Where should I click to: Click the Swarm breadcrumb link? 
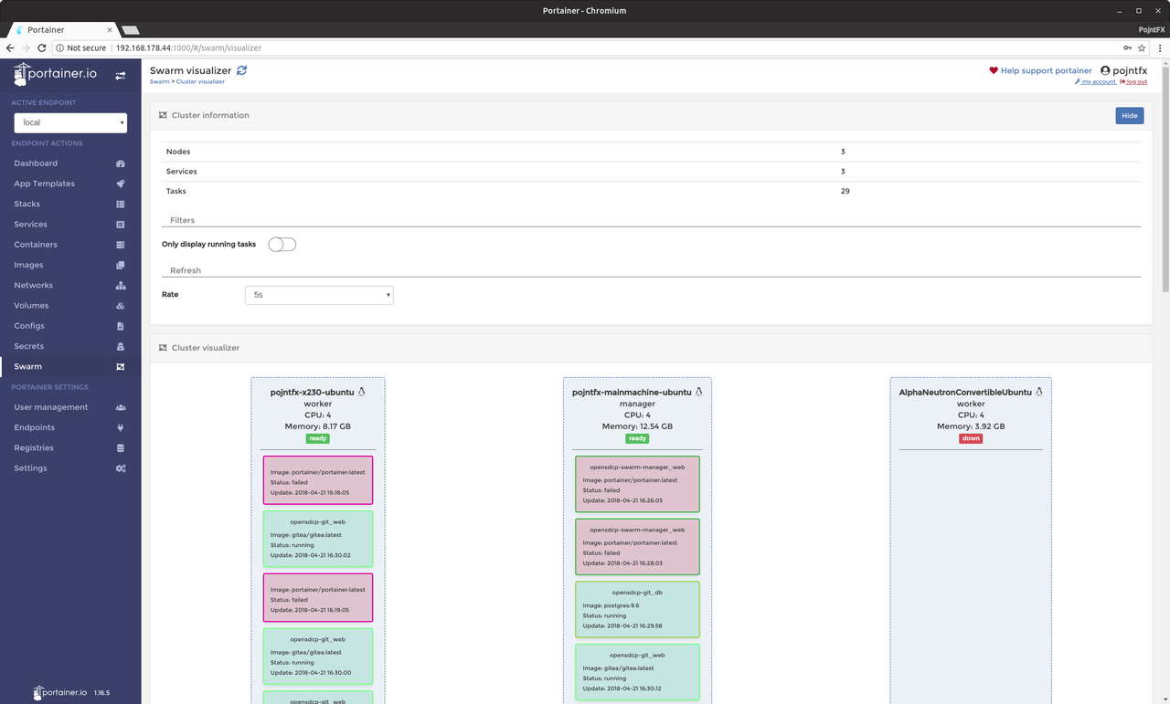click(159, 82)
